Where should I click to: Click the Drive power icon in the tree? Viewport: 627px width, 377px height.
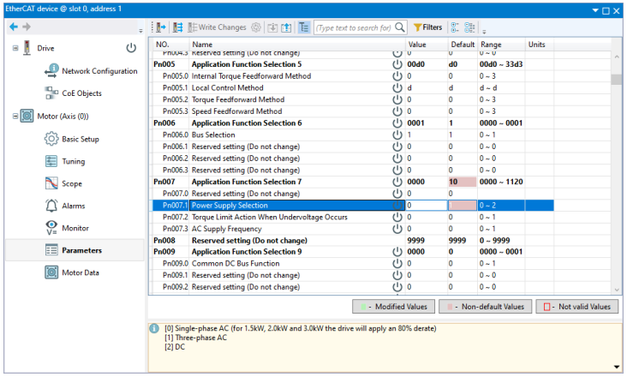tap(131, 48)
